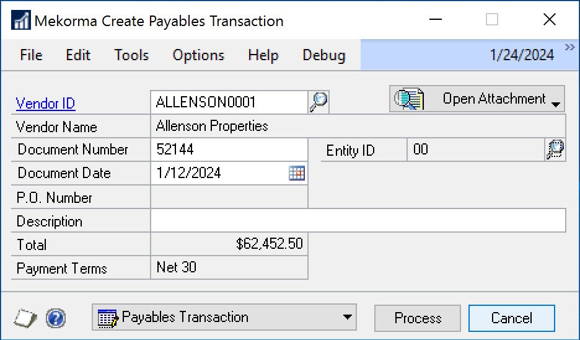Select the Document Number field
580x340 pixels.
pos(229,150)
